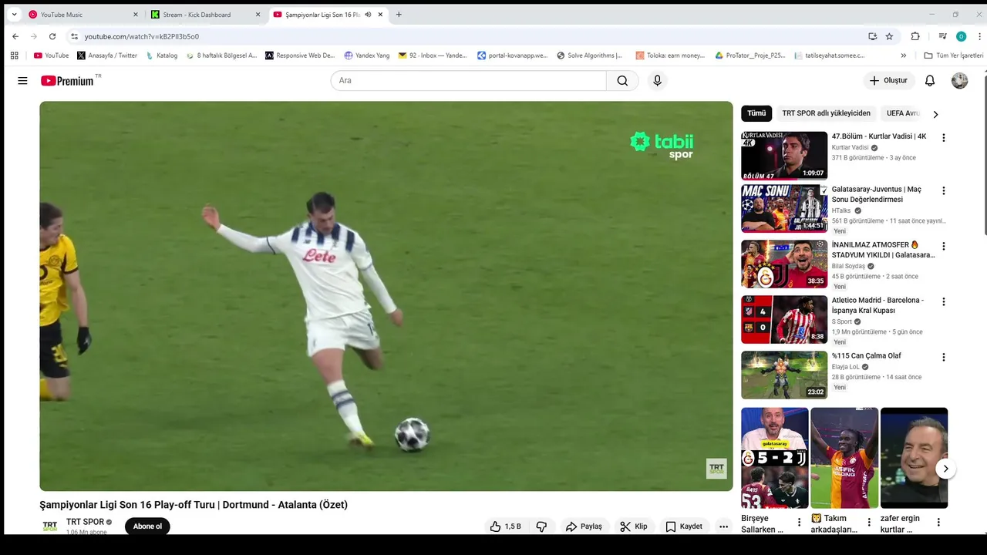Open media control icon in toolbar
The width and height of the screenshot is (987, 555).
(x=942, y=36)
